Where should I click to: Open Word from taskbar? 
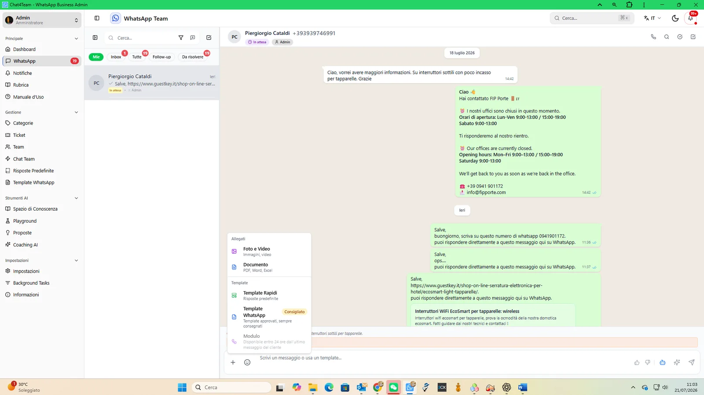pos(522,387)
